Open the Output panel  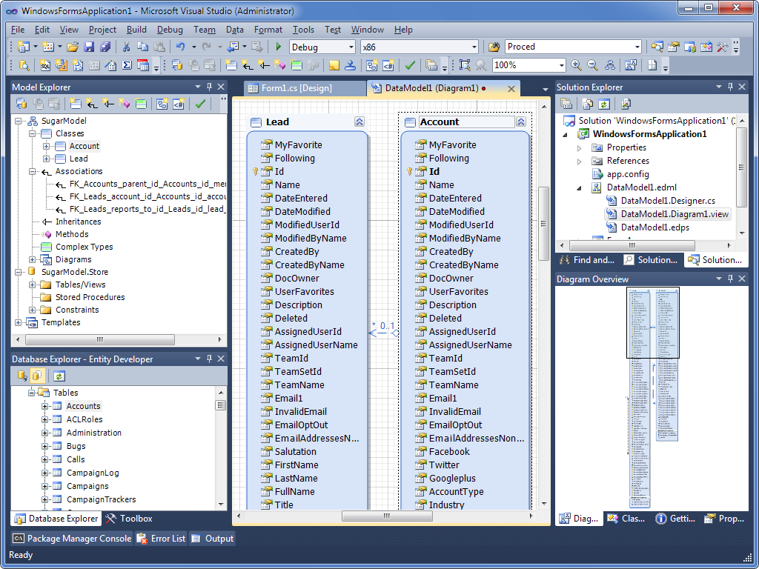click(x=213, y=539)
